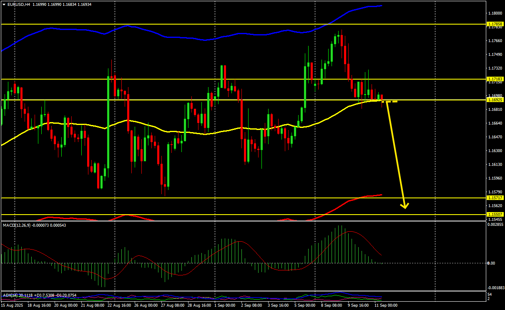505x310 pixels.
Task: Click the 1.16300 price scale value
Action: tap(496, 150)
